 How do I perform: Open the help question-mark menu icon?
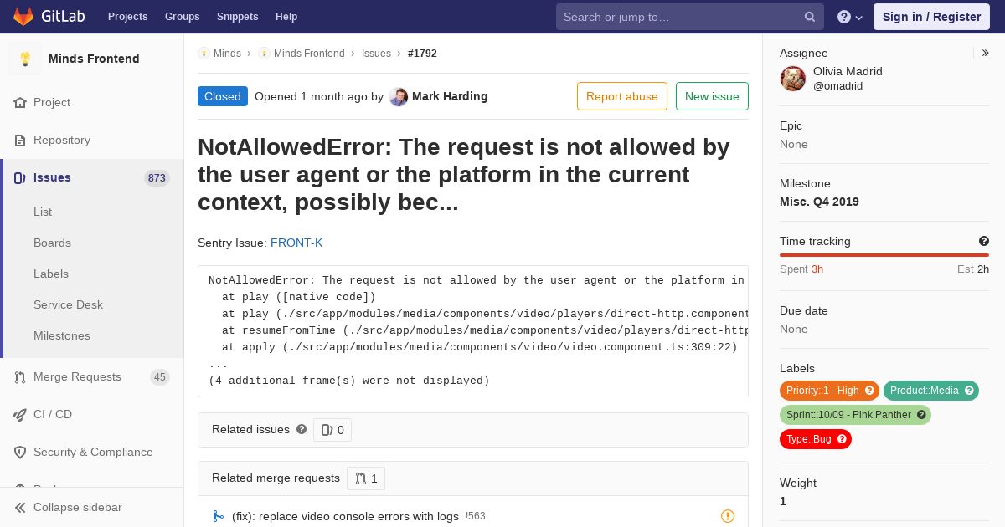[x=844, y=17]
